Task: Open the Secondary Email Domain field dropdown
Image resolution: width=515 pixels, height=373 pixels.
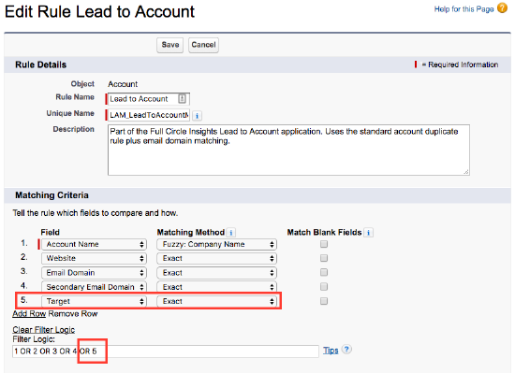Action: [x=94, y=287]
